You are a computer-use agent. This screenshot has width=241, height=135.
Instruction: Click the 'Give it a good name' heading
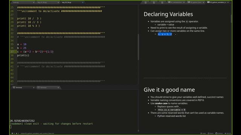tap(169, 90)
